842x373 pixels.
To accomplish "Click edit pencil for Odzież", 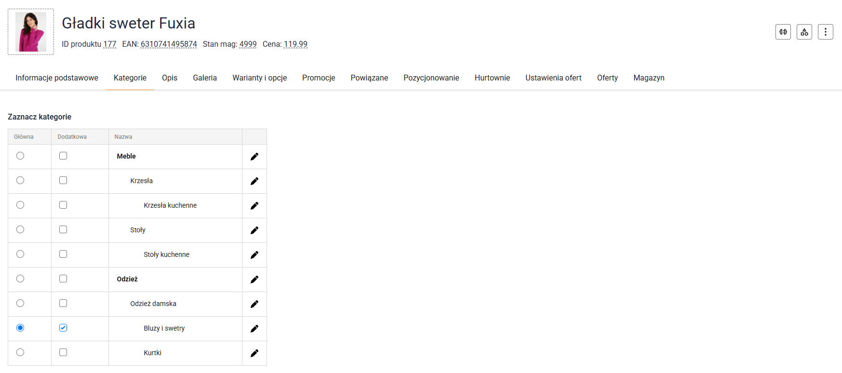I will point(254,280).
